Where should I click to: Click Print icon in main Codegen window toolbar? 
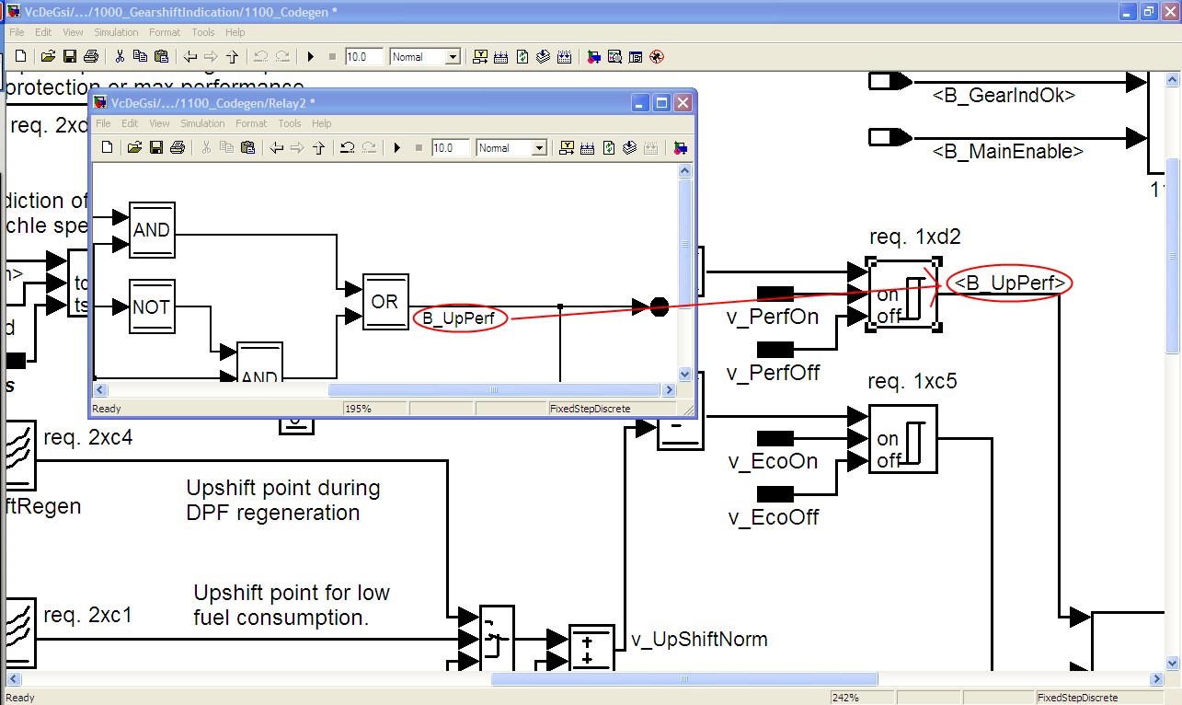[x=90, y=57]
